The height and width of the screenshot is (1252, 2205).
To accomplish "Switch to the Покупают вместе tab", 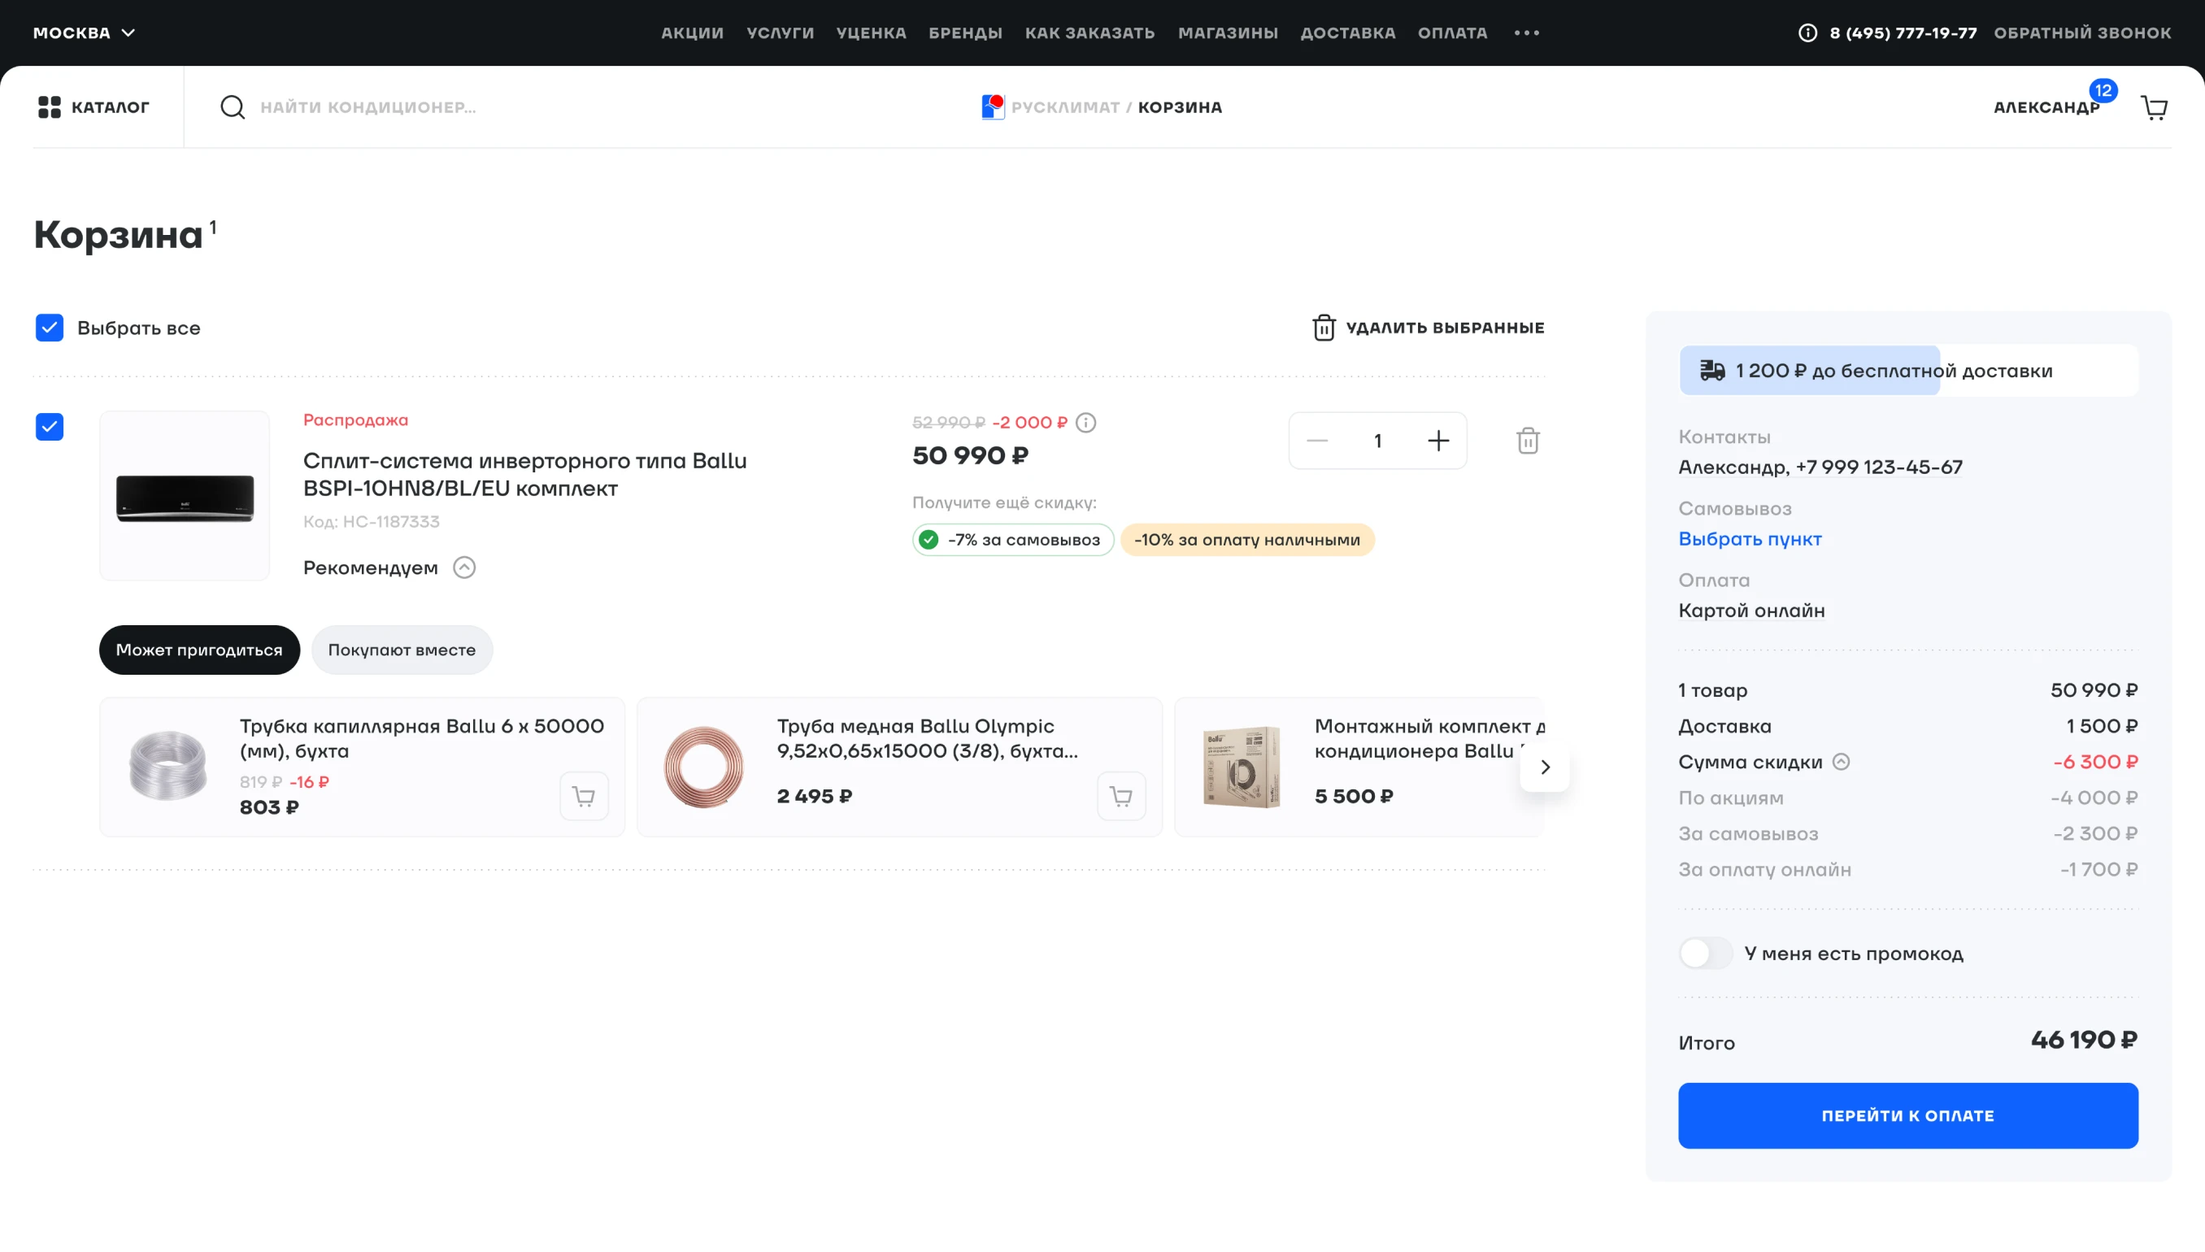I will pyautogui.click(x=402, y=650).
